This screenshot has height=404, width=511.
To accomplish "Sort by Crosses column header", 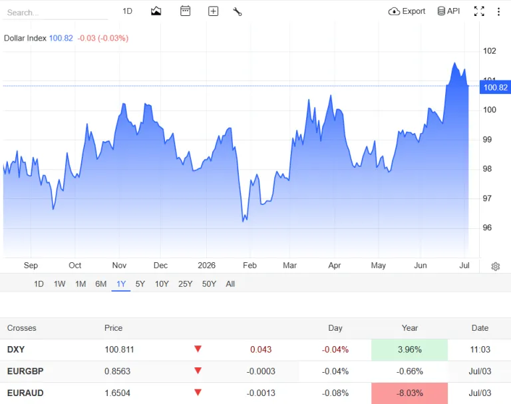I will pyautogui.click(x=21, y=328).
